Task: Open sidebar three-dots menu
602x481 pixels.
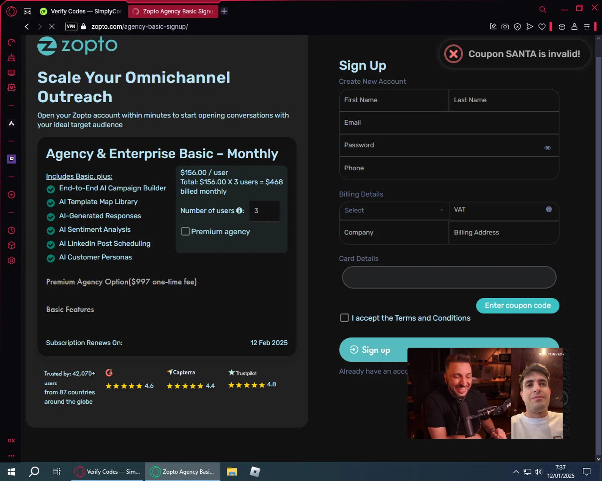Action: point(12,456)
